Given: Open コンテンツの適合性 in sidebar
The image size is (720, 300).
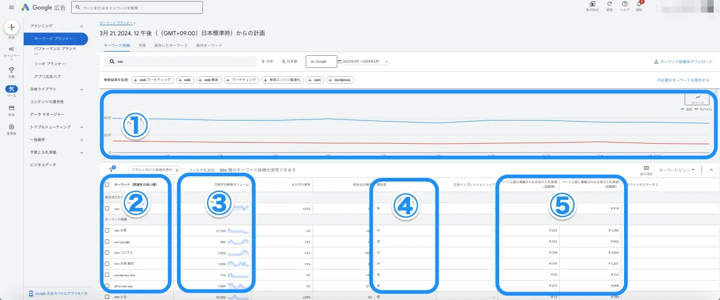Looking at the screenshot, I should pyautogui.click(x=47, y=102).
